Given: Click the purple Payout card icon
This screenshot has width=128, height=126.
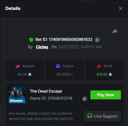Looking at the screenshot, I should tap(58, 66).
